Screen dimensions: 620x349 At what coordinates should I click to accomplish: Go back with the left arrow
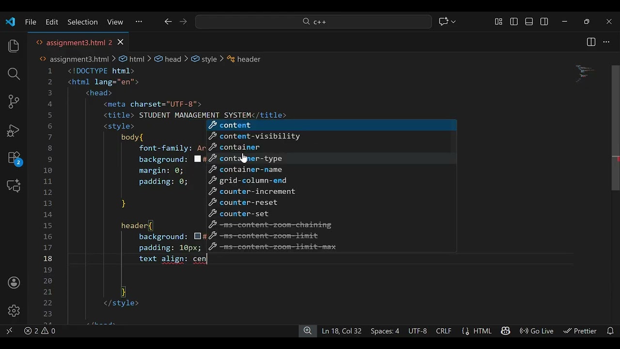coord(168,22)
